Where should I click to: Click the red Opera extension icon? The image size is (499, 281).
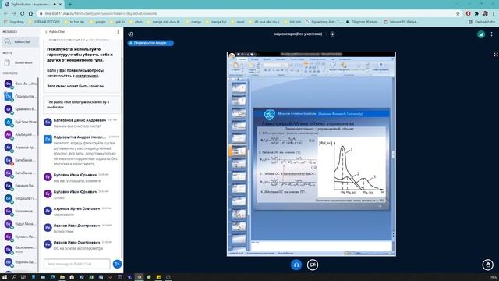pos(468,14)
